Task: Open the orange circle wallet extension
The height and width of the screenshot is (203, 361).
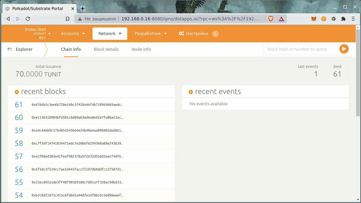Action: pos(324,19)
